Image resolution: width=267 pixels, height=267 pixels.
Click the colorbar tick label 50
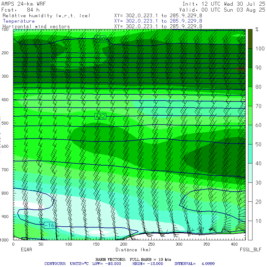point(258,144)
